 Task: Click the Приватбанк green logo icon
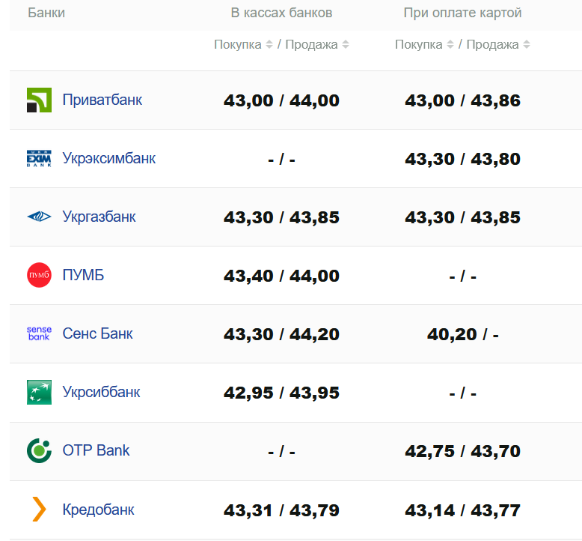(39, 100)
